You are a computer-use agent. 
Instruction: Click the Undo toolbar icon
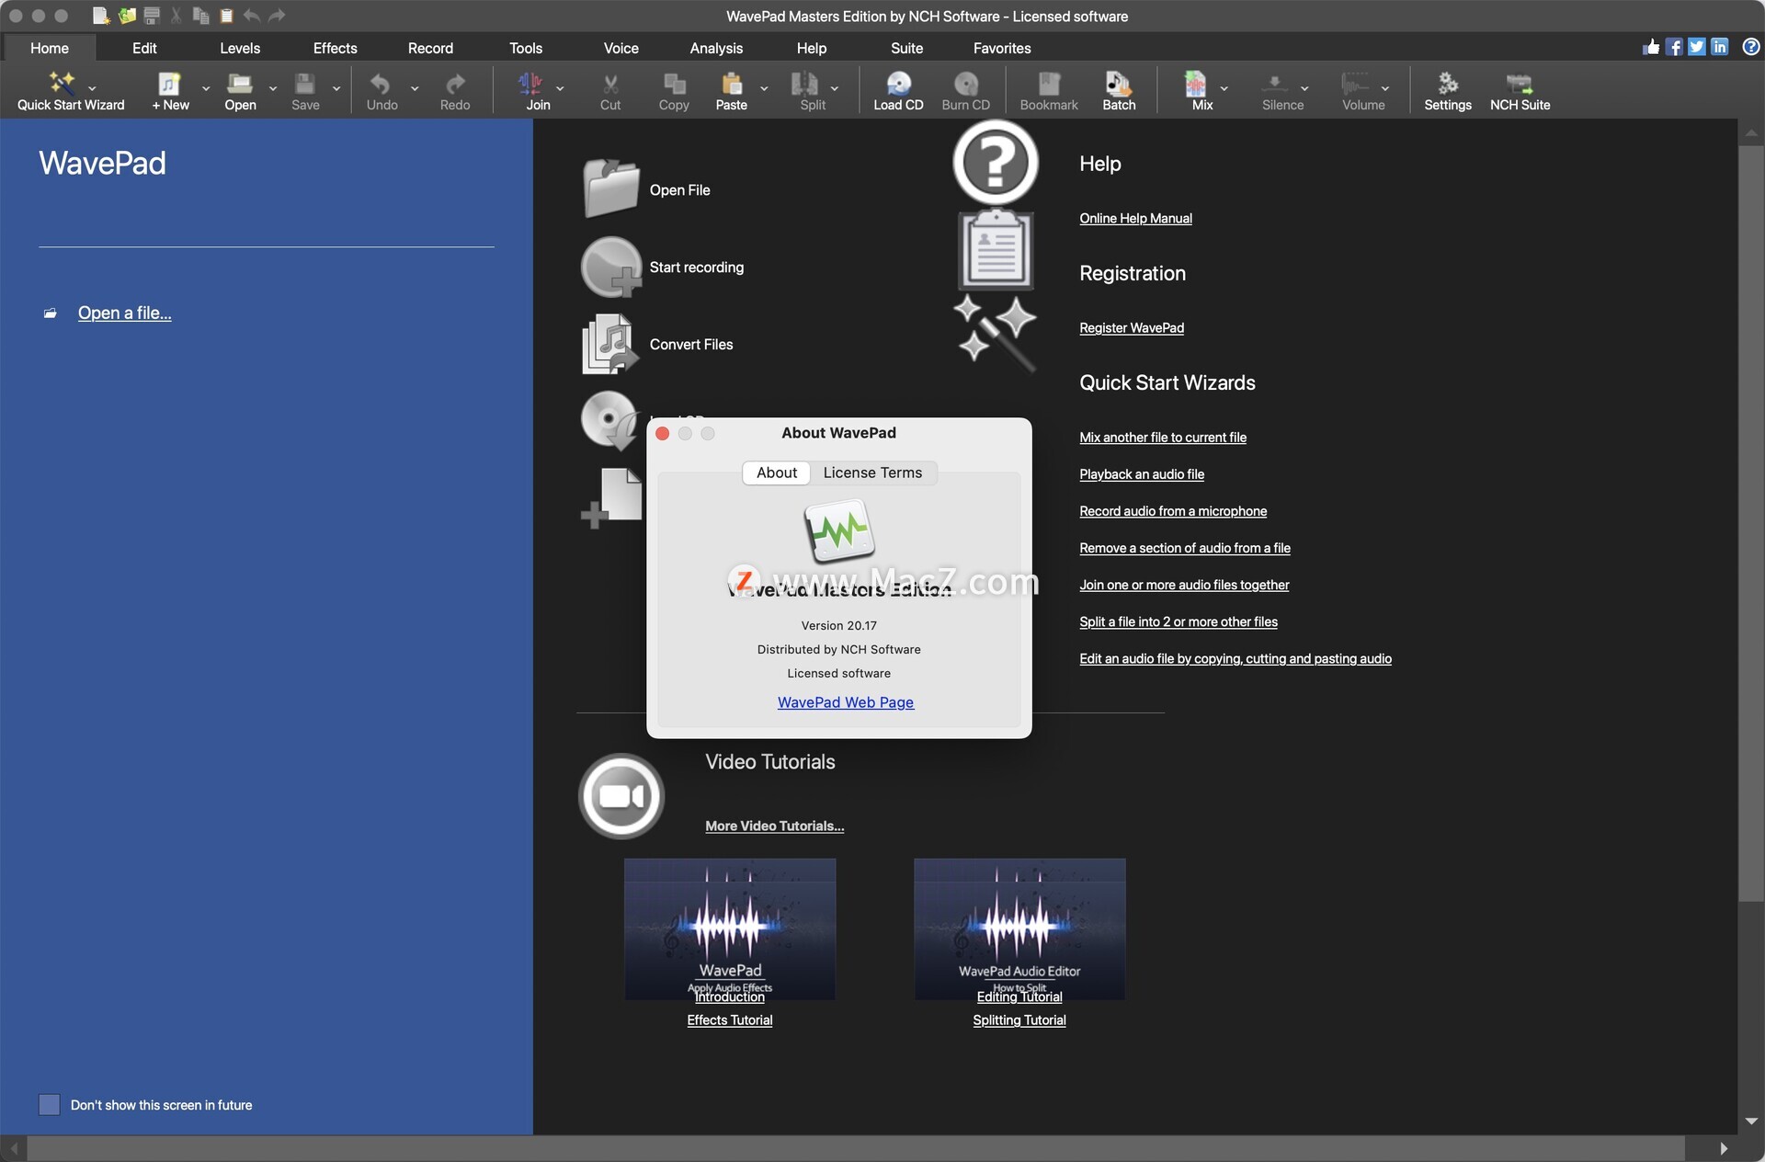pos(381,84)
